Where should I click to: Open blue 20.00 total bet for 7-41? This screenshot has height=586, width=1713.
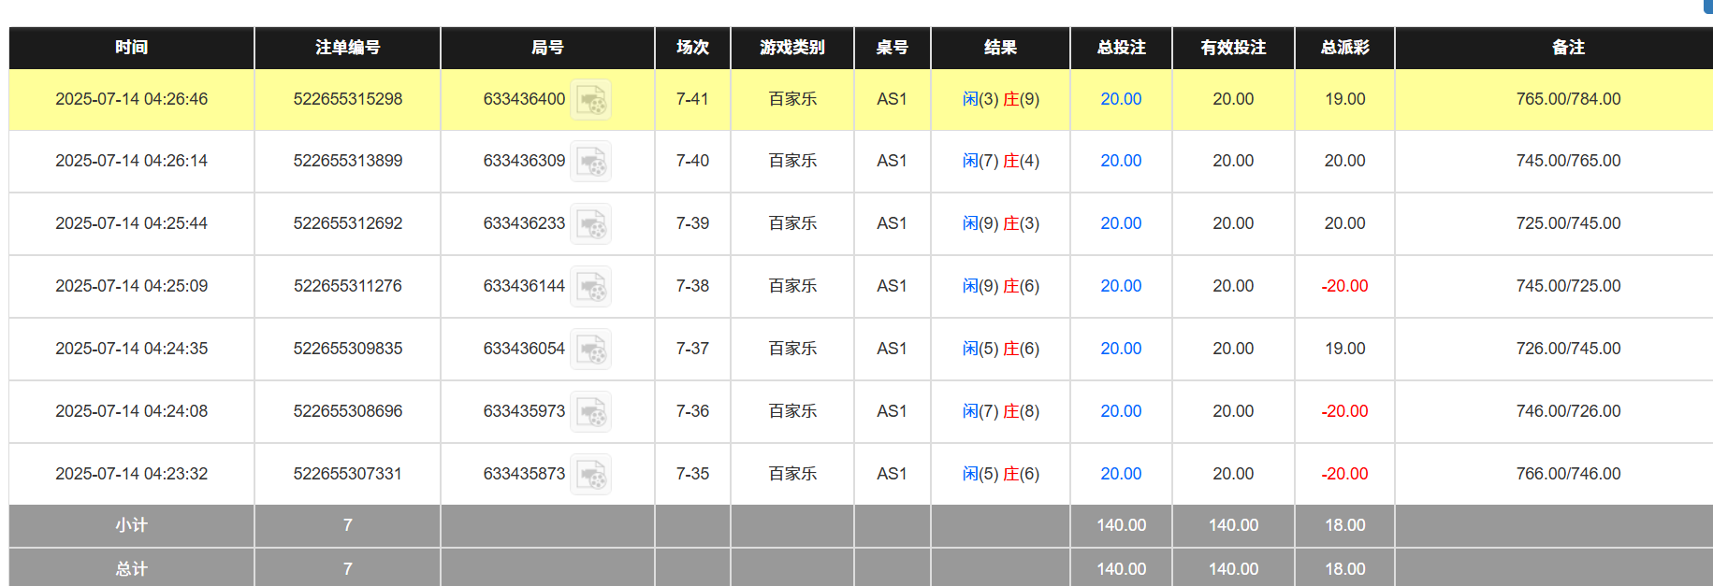point(1121,99)
